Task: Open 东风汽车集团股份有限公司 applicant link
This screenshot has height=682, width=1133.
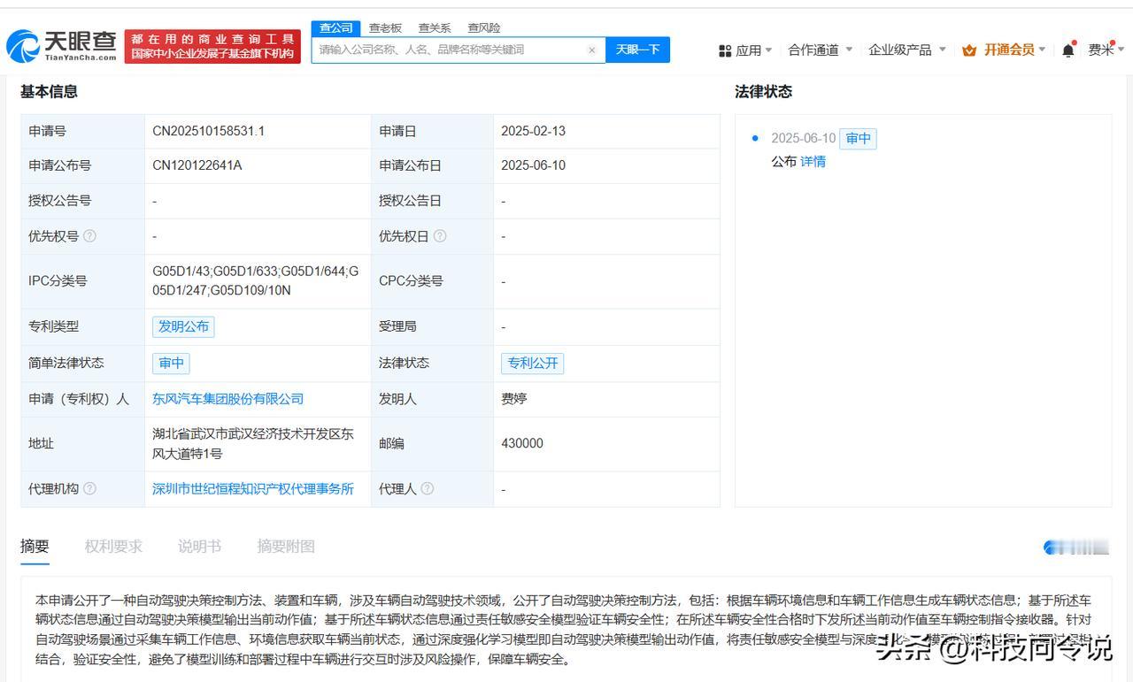Action: pos(227,399)
